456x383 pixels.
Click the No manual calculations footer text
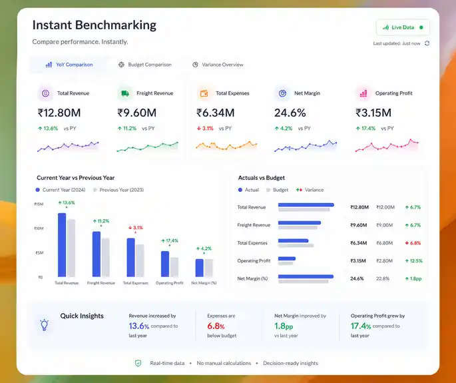224,363
